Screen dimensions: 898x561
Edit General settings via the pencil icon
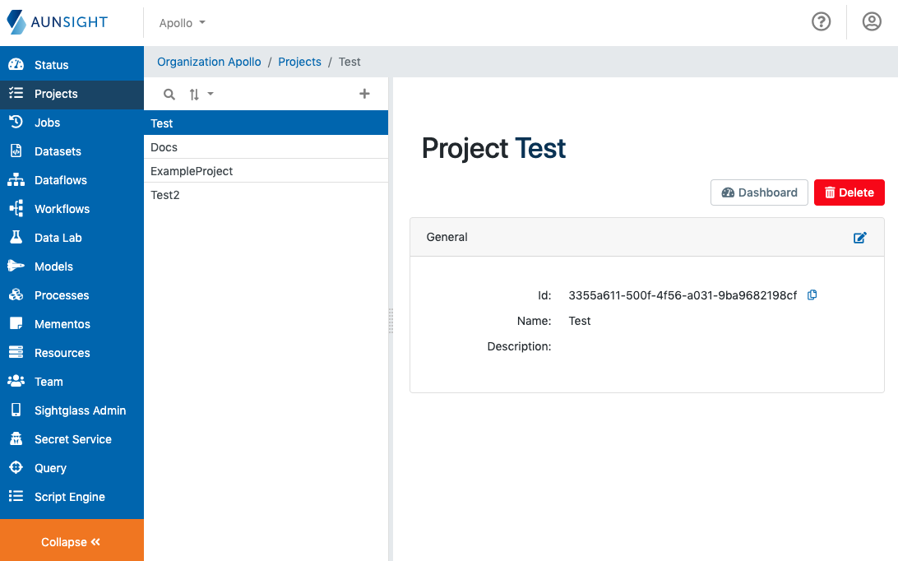click(859, 238)
